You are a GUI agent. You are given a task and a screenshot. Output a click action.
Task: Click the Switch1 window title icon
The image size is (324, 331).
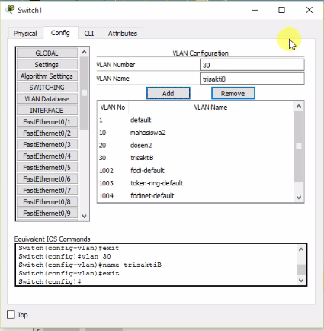pyautogui.click(x=11, y=10)
